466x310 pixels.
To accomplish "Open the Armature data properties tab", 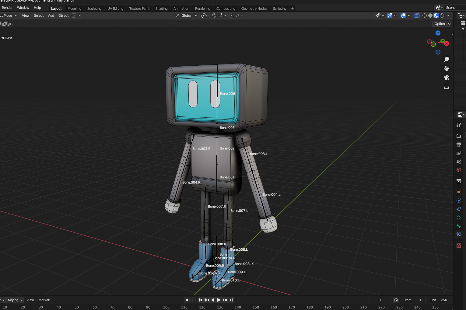I will 459,218.
